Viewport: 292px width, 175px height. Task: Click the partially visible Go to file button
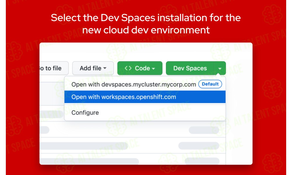click(54, 68)
